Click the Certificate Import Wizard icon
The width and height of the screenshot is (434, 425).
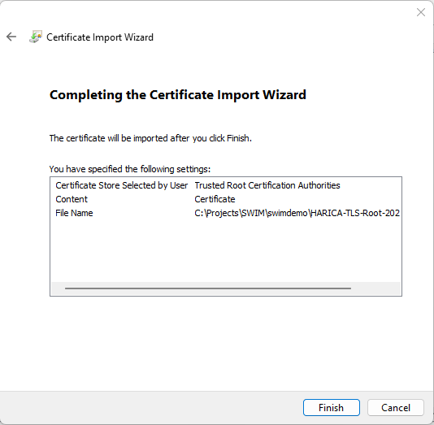[36, 37]
